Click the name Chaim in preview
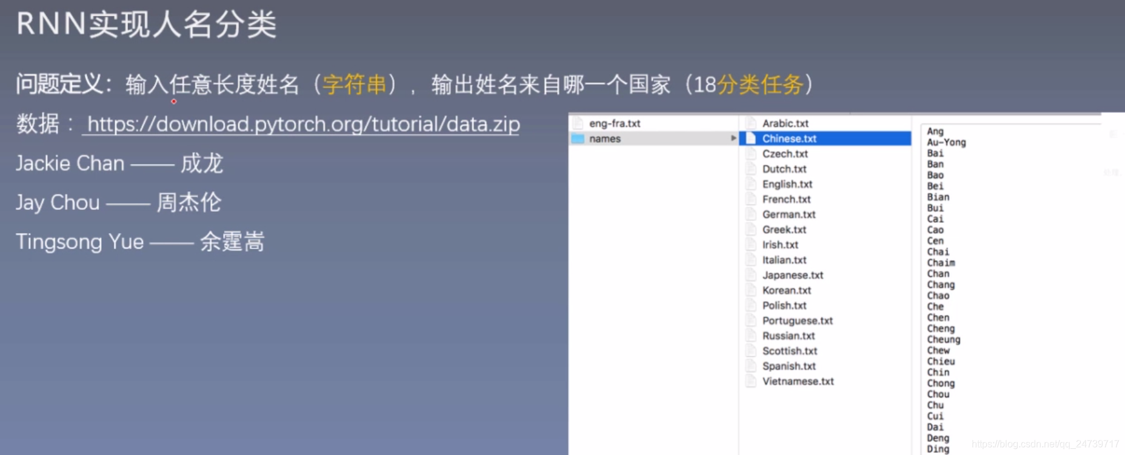The width and height of the screenshot is (1125, 455). point(941,263)
